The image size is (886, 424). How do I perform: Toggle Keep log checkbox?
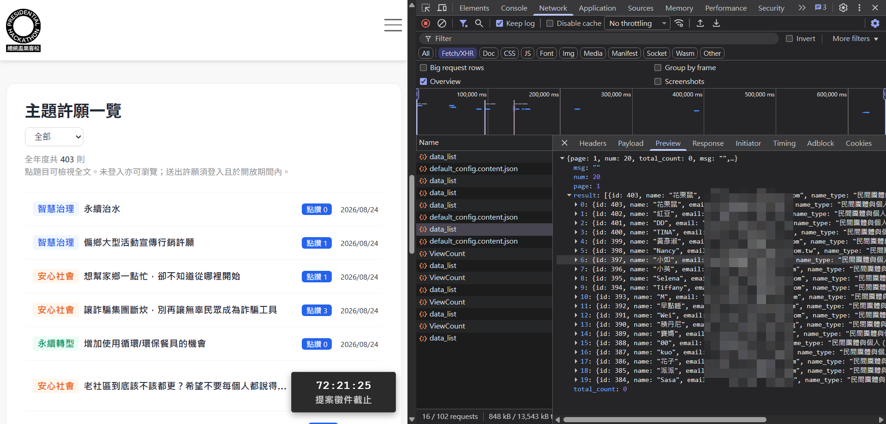pyautogui.click(x=499, y=24)
